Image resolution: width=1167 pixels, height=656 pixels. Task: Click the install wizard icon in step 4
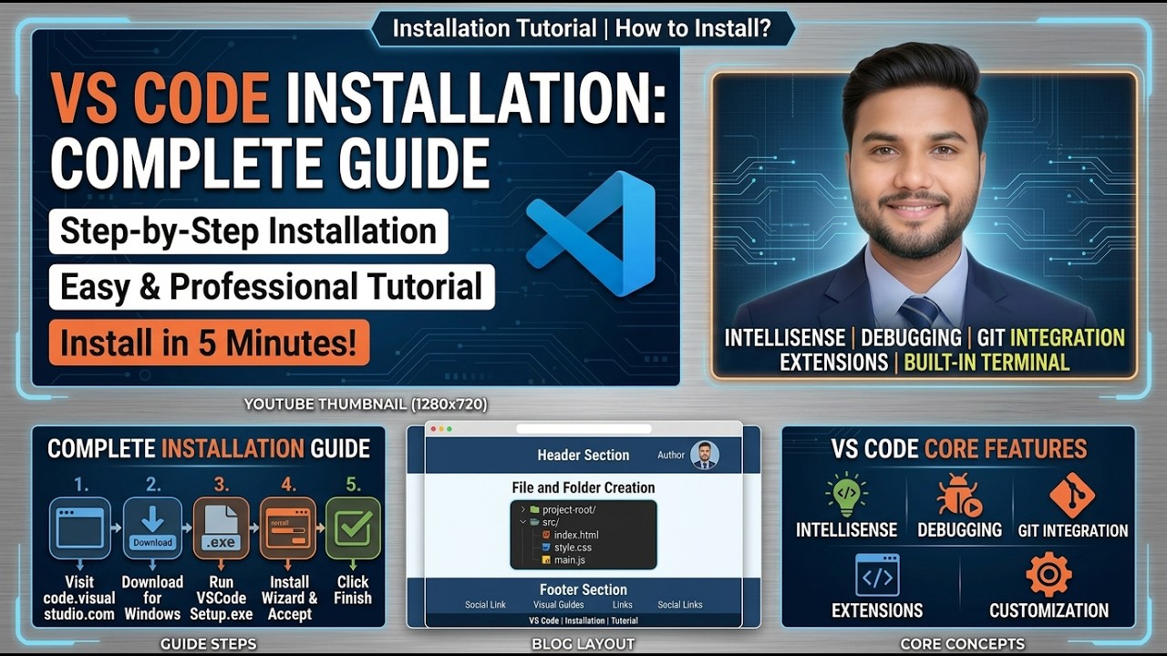coord(288,528)
